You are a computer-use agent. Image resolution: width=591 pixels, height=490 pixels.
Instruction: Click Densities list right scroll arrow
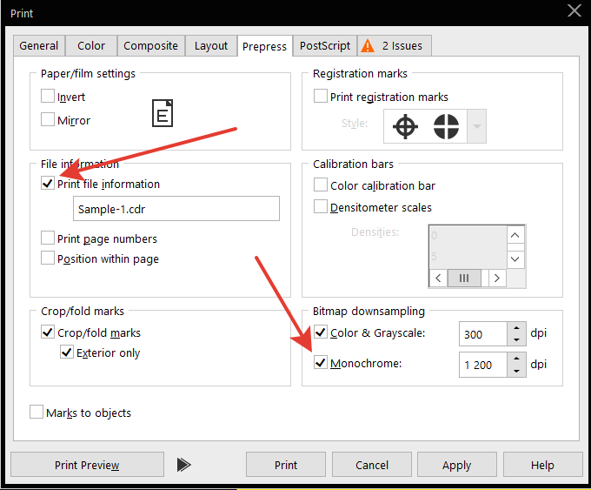[x=497, y=279]
